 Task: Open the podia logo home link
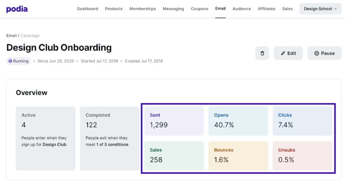click(17, 9)
